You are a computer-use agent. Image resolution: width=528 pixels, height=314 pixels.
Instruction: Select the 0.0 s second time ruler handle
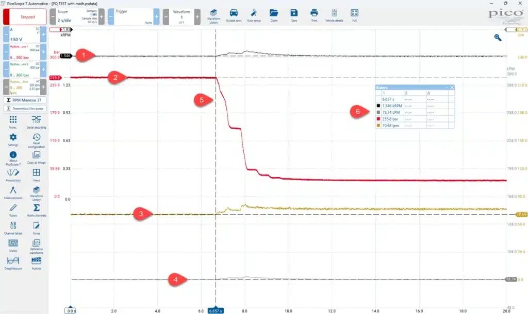tap(70, 310)
